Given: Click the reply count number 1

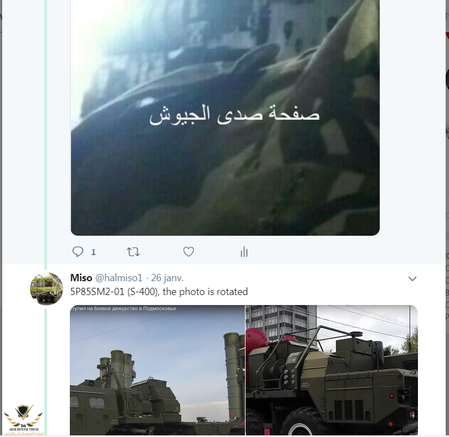Looking at the screenshot, I should click(x=93, y=252).
